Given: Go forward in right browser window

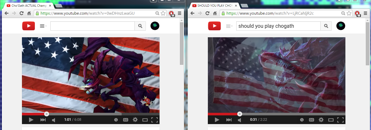Looking at the screenshot, I should 200,13.
